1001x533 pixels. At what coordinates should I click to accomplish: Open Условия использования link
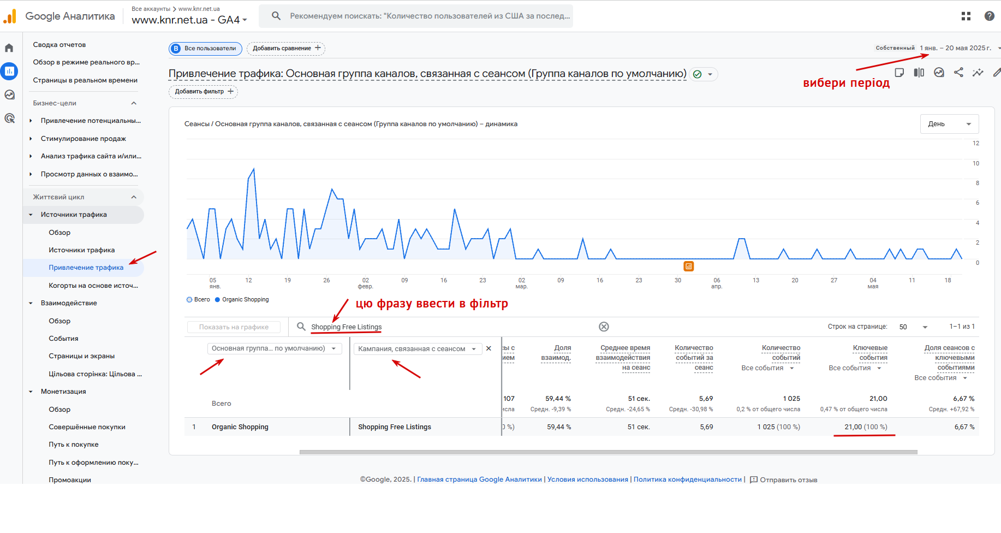587,479
